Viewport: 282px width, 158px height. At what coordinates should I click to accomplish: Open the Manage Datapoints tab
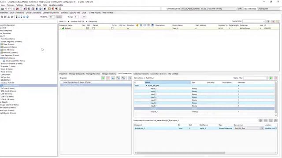pos(77,74)
